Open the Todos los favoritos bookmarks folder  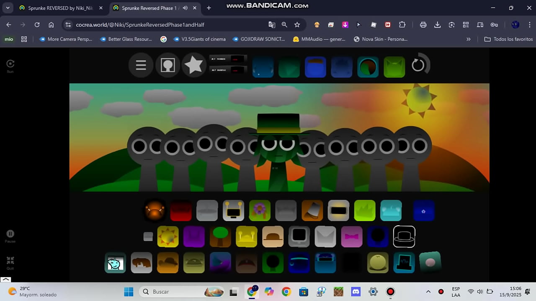pos(508,39)
